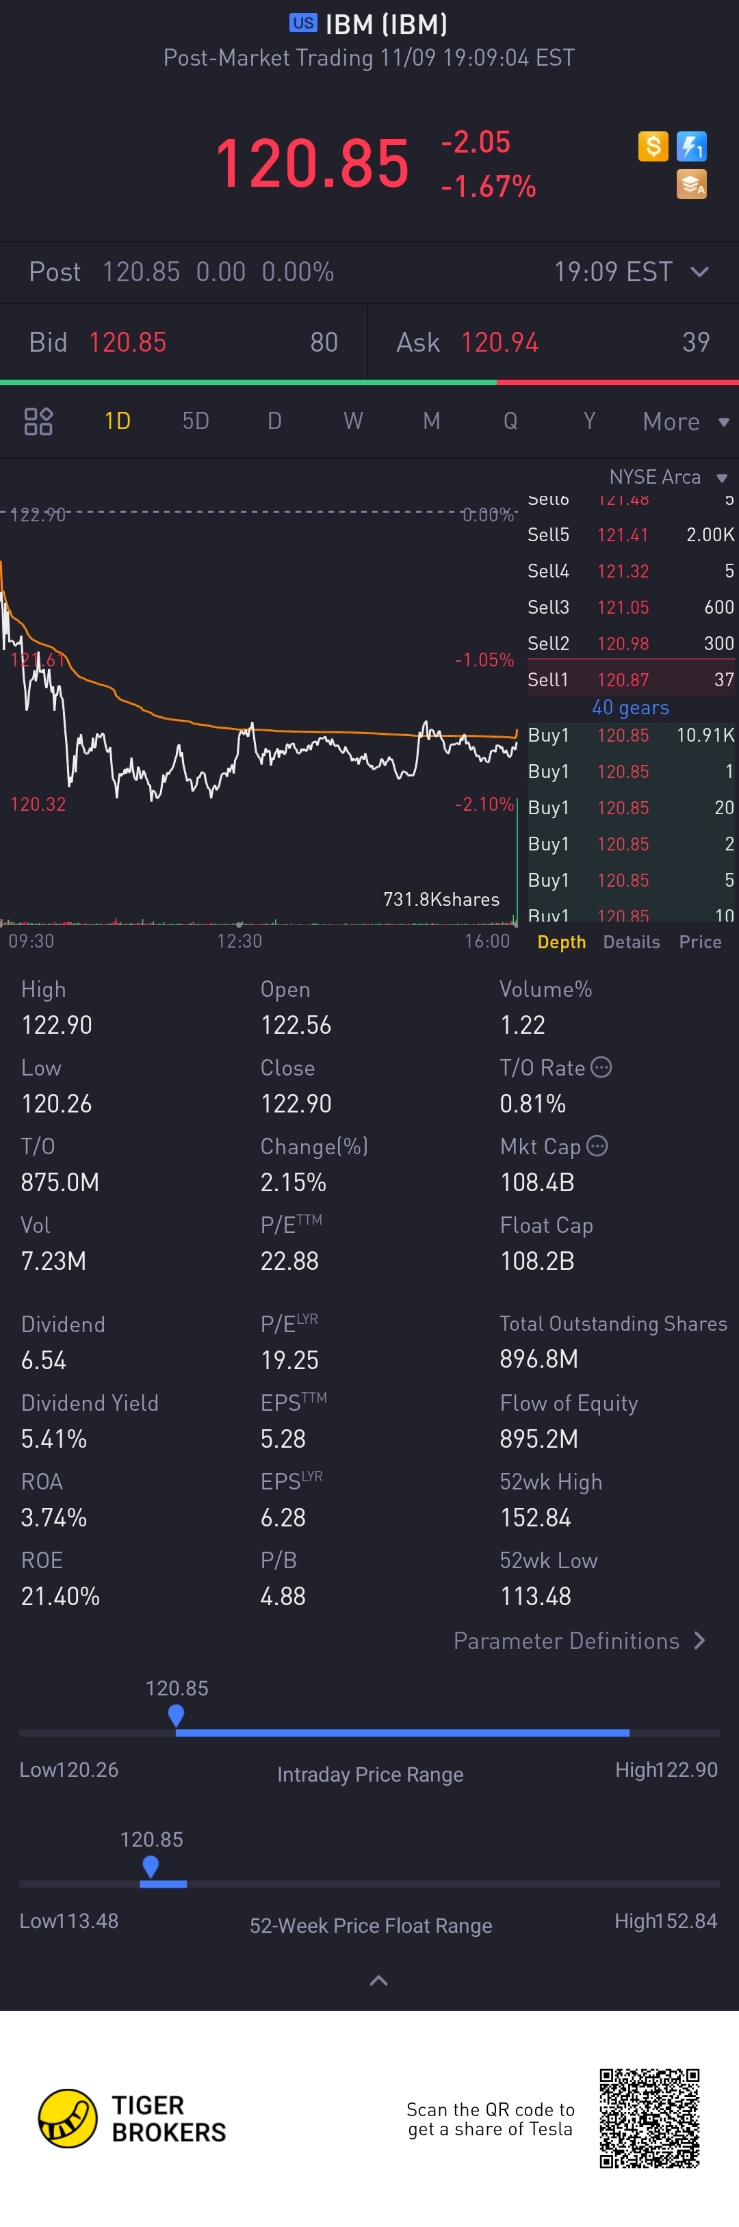Expand the 19:09 EST session dropdown
The width and height of the screenshot is (739, 2227).
pyautogui.click(x=632, y=272)
